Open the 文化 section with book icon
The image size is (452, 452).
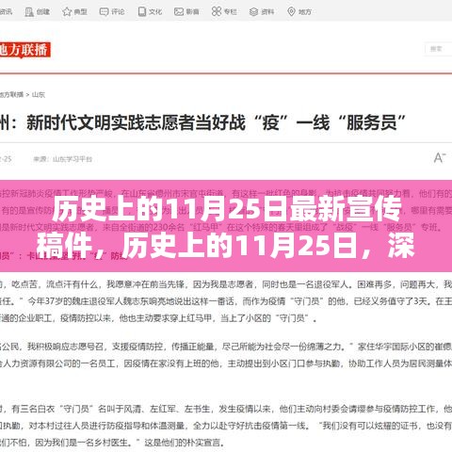pos(150,12)
